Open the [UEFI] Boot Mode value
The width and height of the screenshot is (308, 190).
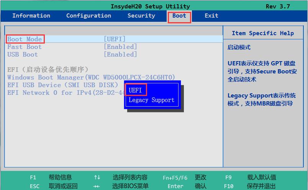[x=115, y=39]
